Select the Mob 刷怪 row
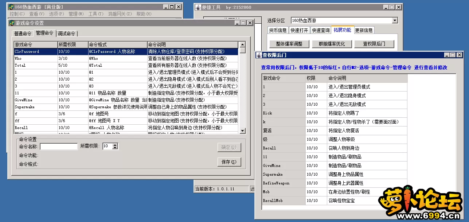Viewport: 469px width, 222px height. pos(335,192)
